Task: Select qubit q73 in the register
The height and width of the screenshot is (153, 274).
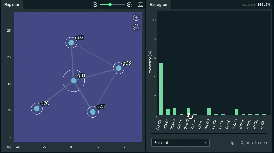Action: (93, 112)
